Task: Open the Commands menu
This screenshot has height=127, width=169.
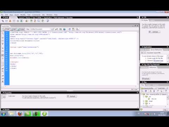Action: 36,15
